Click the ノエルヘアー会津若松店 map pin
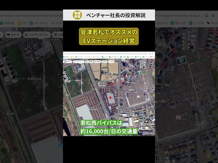This screenshot has height=163, width=218. [x=7, y=79]
